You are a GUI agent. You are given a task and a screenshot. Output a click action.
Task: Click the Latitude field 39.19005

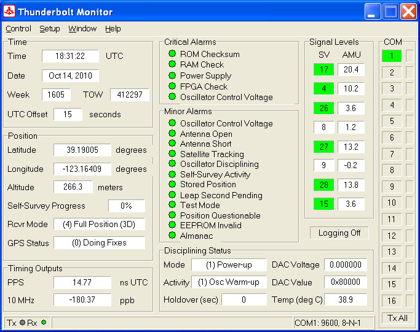(x=82, y=150)
